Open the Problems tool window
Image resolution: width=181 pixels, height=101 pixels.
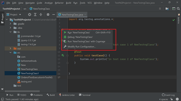[36, 95]
